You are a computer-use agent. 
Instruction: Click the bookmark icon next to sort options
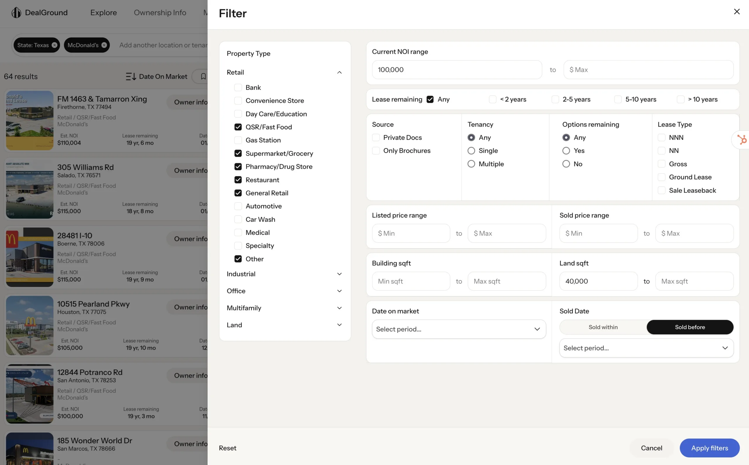(x=203, y=76)
